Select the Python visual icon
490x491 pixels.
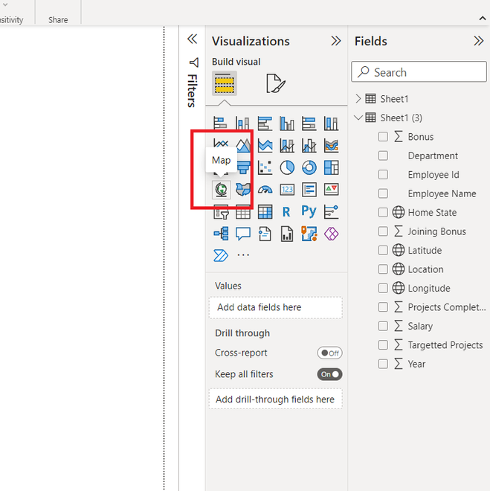pos(309,212)
